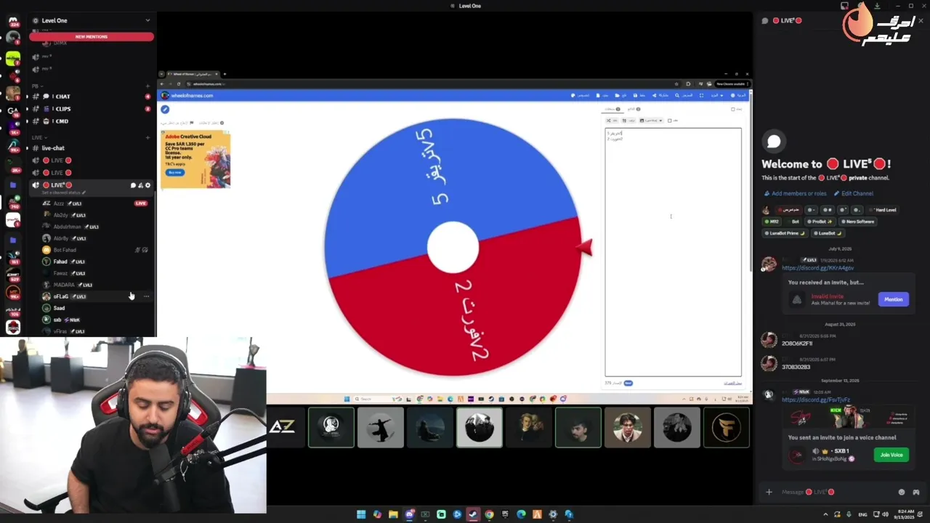The image size is (930, 523).
Task: Open Epic Games Launcher from the taskbar
Action: coord(505,514)
